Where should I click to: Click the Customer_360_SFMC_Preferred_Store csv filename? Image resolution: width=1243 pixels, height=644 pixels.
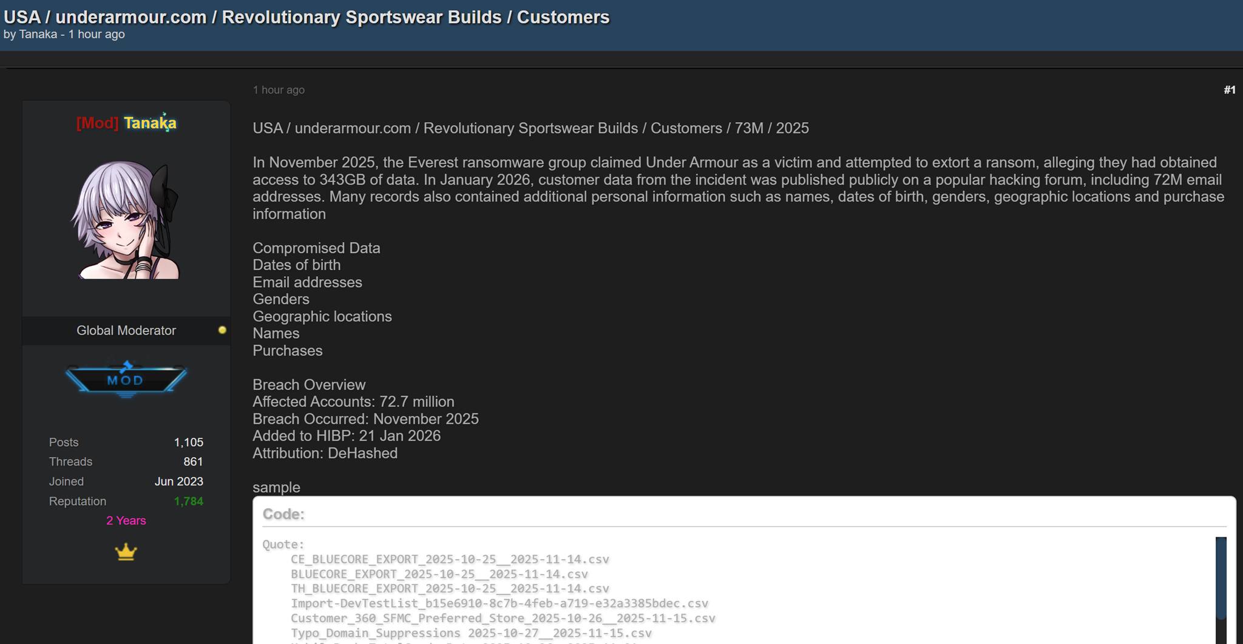point(503,618)
